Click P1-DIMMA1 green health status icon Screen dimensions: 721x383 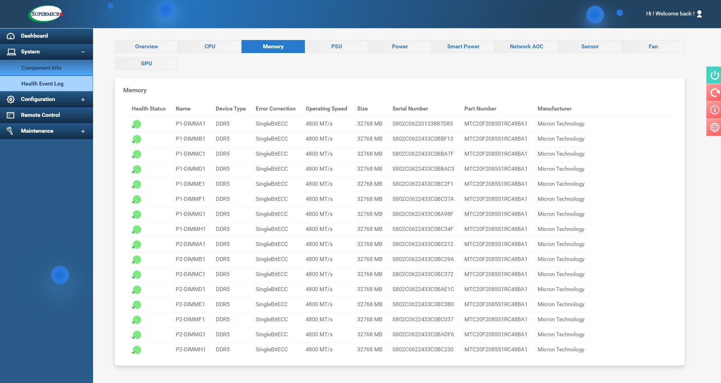(137, 124)
